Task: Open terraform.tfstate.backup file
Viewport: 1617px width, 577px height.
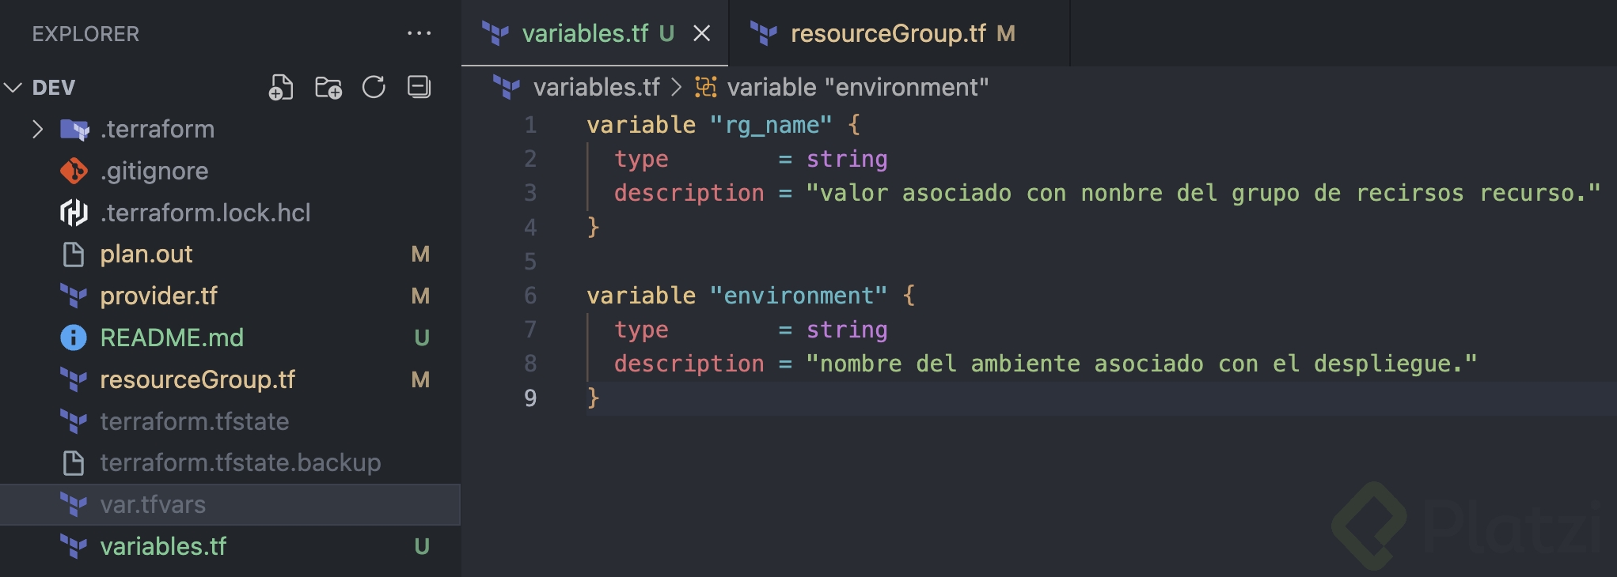Action: (240, 462)
